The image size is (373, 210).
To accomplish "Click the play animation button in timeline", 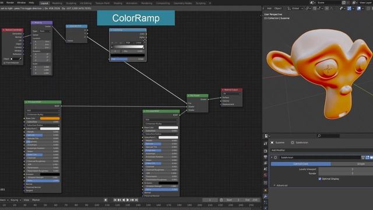I will [128, 200].
